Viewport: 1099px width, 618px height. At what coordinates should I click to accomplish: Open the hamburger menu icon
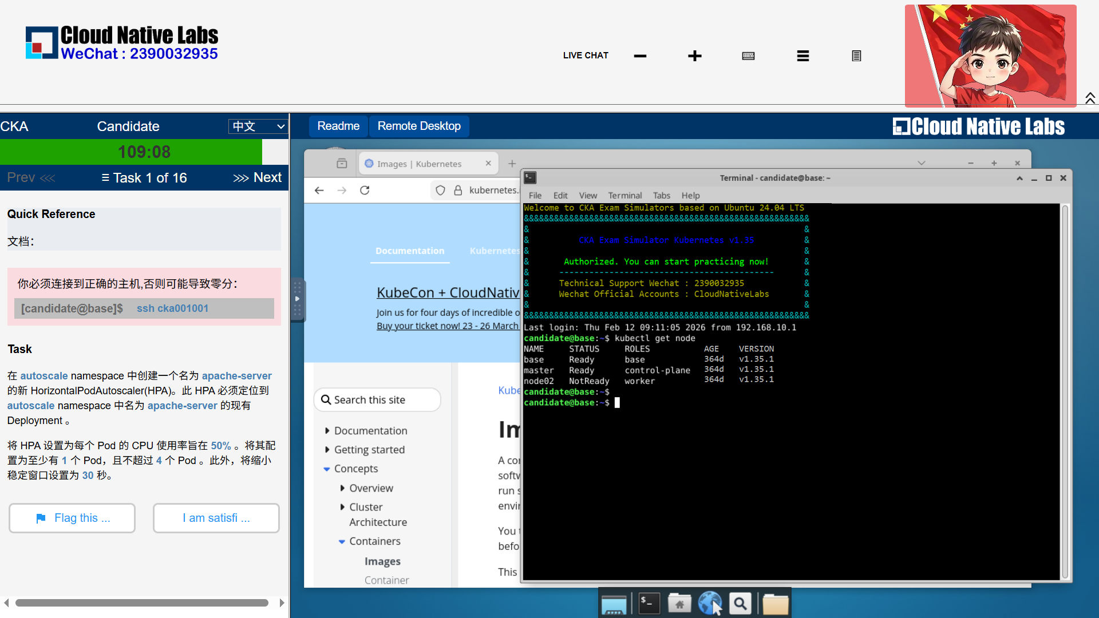coord(802,56)
